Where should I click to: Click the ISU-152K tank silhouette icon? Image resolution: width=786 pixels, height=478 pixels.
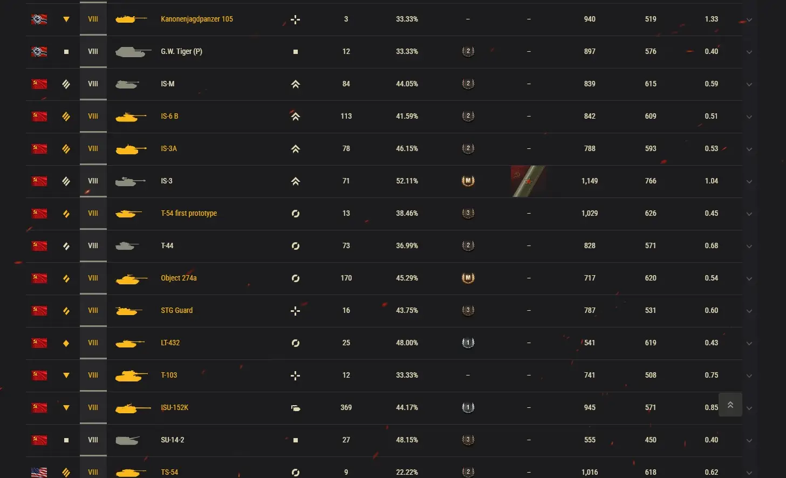(x=132, y=408)
